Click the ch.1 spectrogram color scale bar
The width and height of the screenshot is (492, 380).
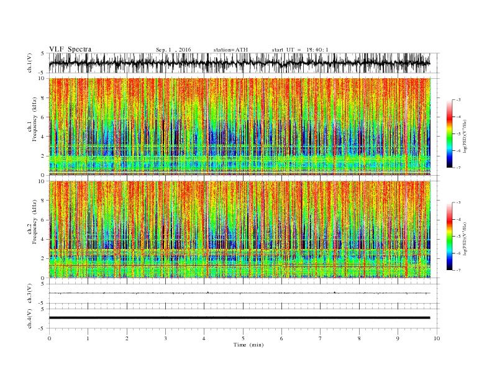pyautogui.click(x=450, y=133)
